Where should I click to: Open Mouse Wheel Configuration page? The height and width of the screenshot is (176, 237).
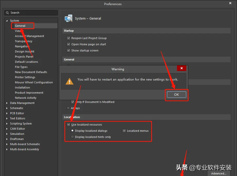(x=34, y=82)
